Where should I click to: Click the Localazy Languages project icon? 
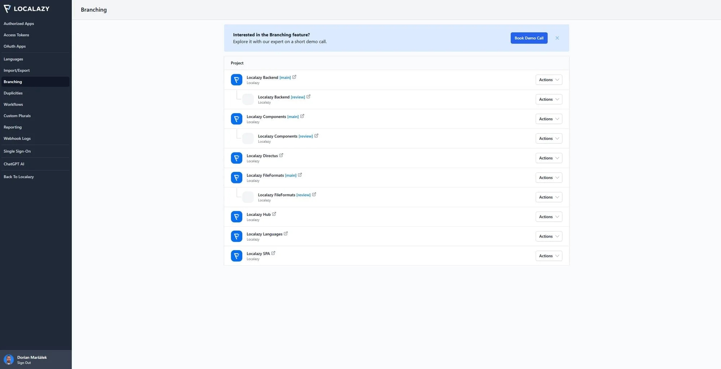(236, 236)
